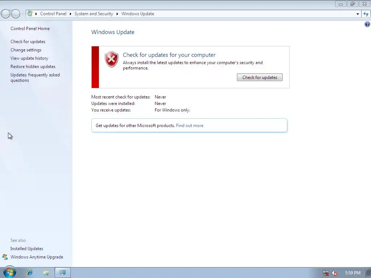Open Updates: frequently asked questions

35,77
